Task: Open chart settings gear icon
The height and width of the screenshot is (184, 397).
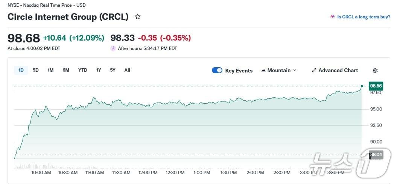Action: point(375,71)
